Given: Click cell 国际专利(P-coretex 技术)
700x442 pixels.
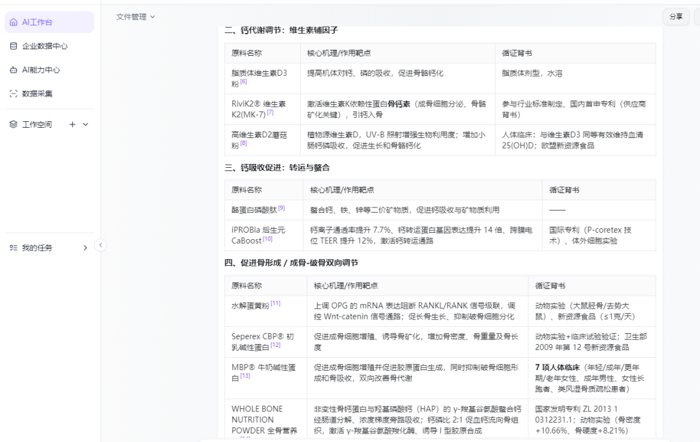Looking at the screenshot, I should (x=599, y=235).
